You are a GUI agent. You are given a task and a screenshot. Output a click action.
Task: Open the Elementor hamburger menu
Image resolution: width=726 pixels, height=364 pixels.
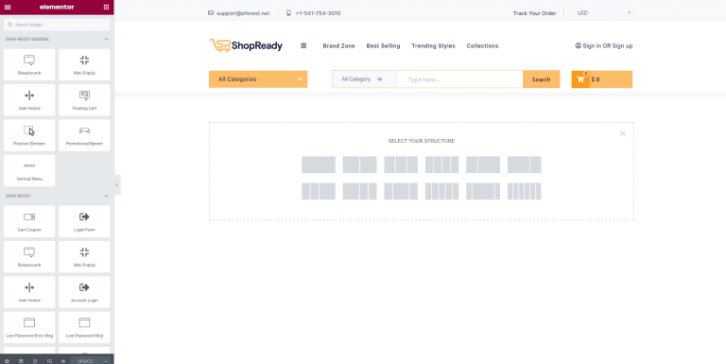(8, 7)
